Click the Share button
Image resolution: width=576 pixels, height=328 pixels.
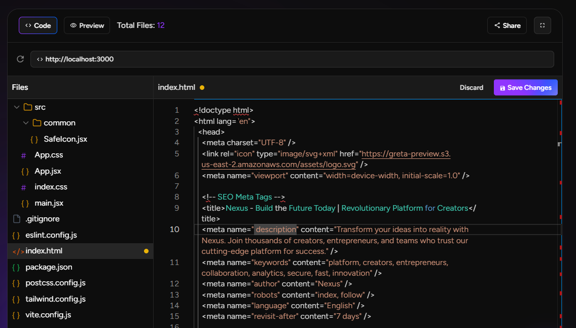coord(507,25)
